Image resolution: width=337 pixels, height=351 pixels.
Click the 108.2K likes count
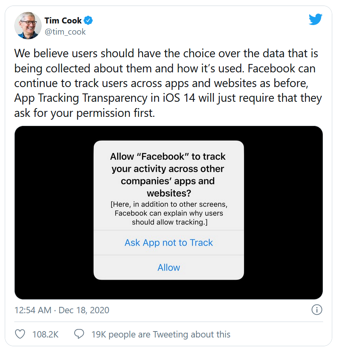click(45, 334)
